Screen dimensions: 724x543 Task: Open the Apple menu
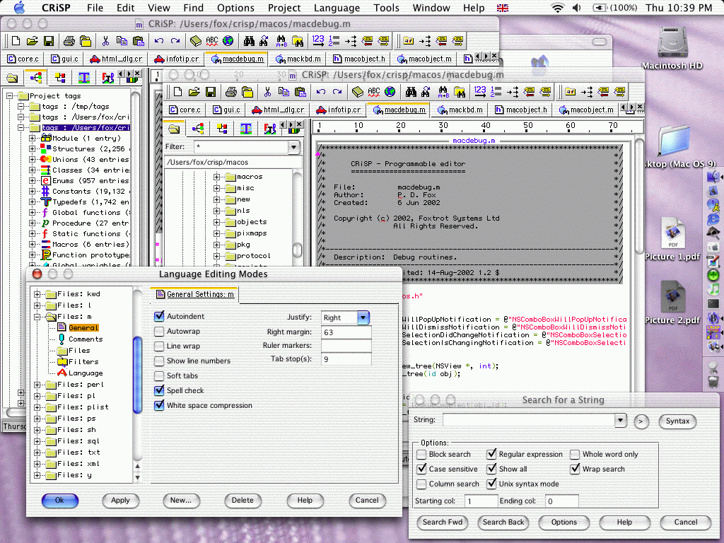(x=18, y=7)
